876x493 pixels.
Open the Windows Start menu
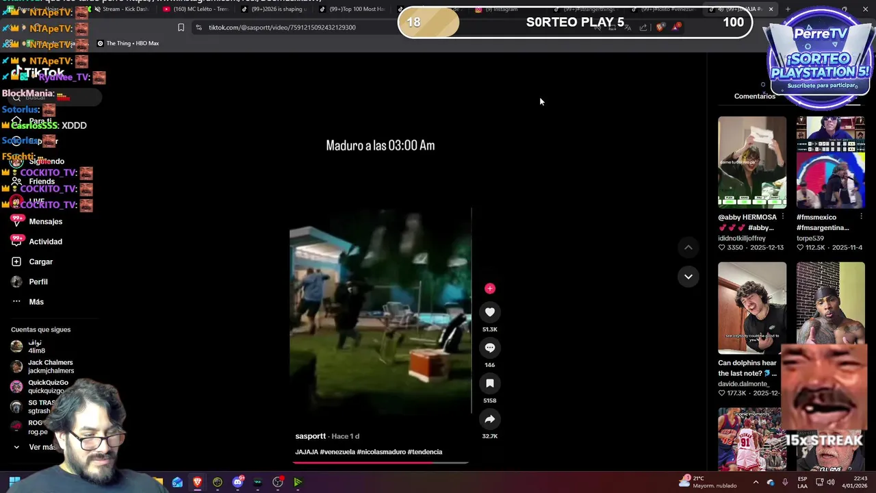point(14,482)
